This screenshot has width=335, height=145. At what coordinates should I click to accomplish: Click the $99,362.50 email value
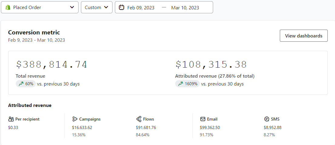[210, 127]
